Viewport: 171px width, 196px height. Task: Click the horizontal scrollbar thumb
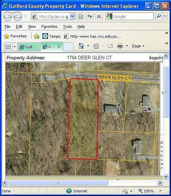pyautogui.click(x=58, y=183)
